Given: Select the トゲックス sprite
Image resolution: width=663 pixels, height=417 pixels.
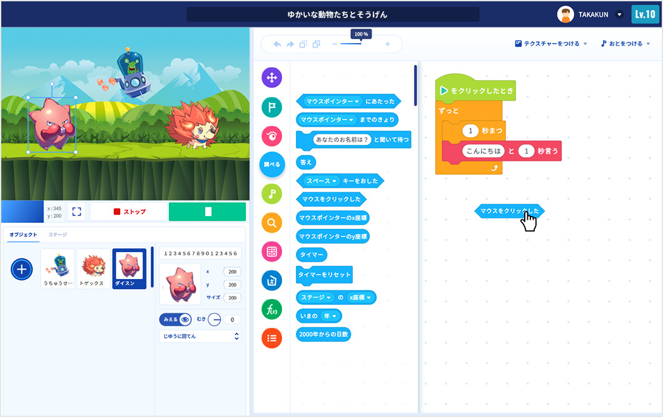Looking at the screenshot, I should [94, 268].
